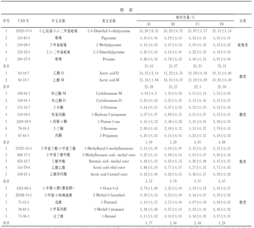Click the 续表 title text
The height and width of the screenshot is (228, 254).
(x=127, y=10)
